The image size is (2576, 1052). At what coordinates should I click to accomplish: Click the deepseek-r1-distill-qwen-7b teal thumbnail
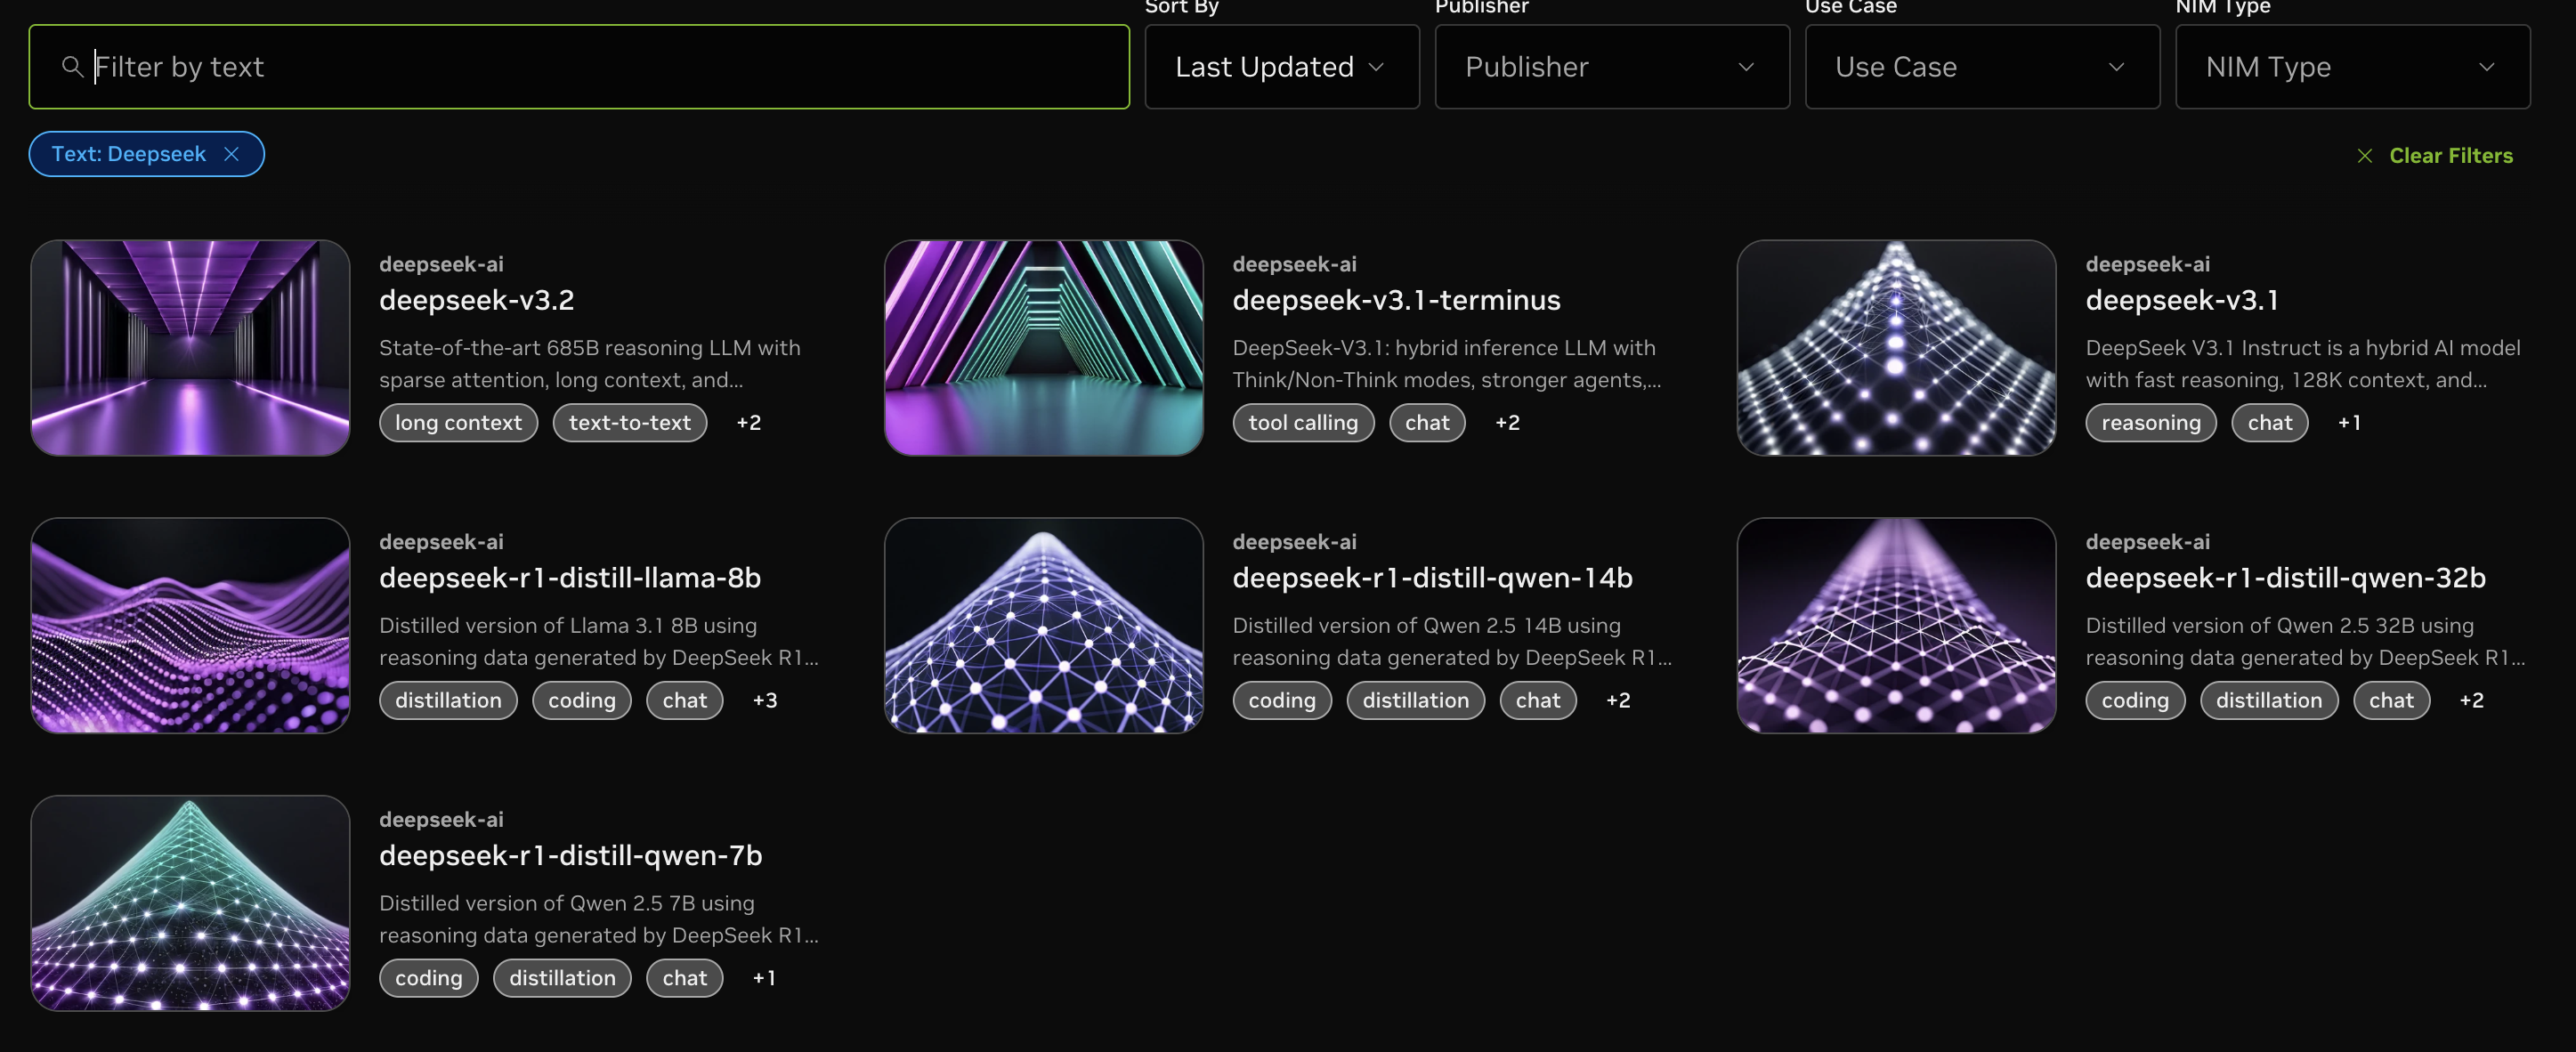[x=190, y=903]
